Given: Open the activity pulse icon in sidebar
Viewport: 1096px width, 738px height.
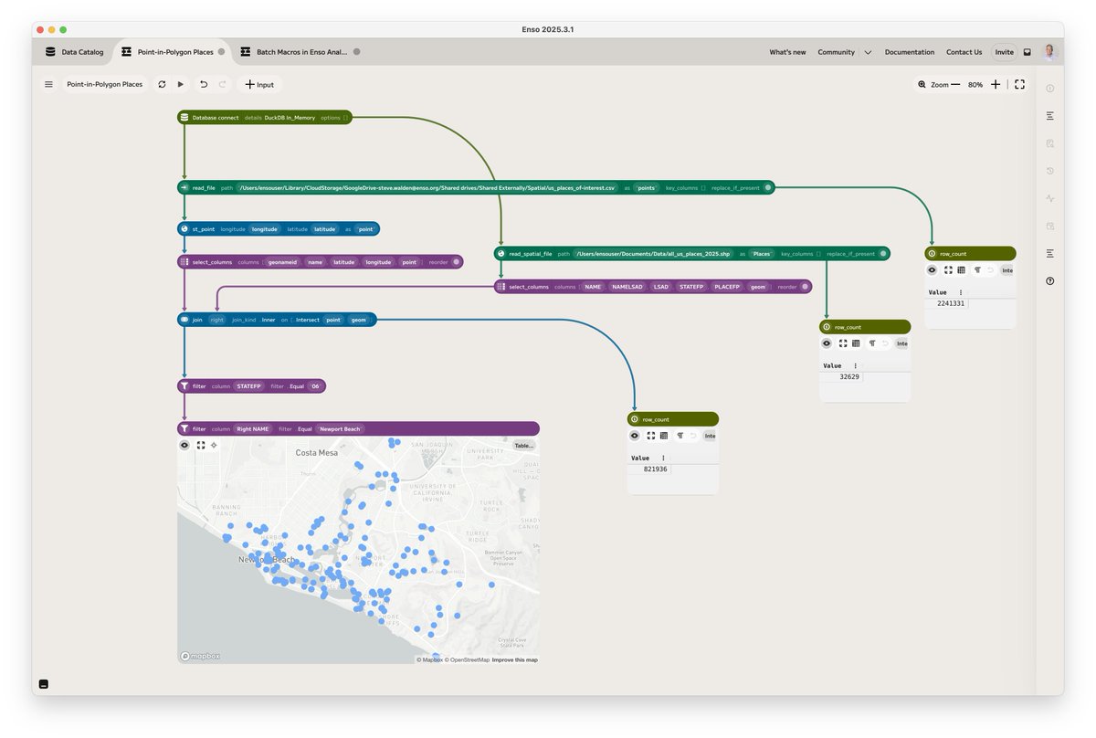Looking at the screenshot, I should pyautogui.click(x=1050, y=198).
